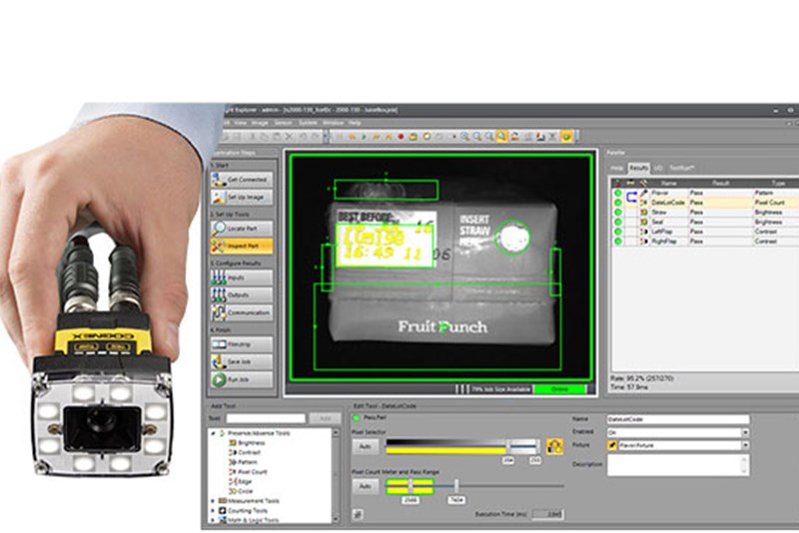Click the orange X toolbar icon

[389, 137]
